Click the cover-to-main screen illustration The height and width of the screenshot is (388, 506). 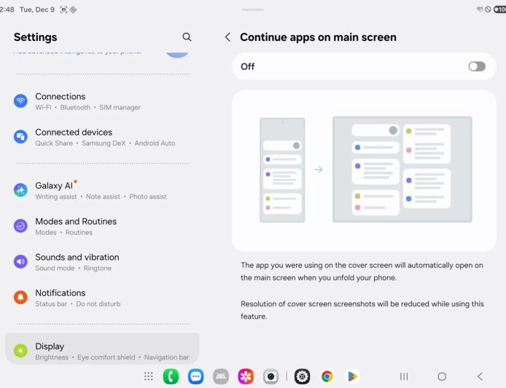363,170
